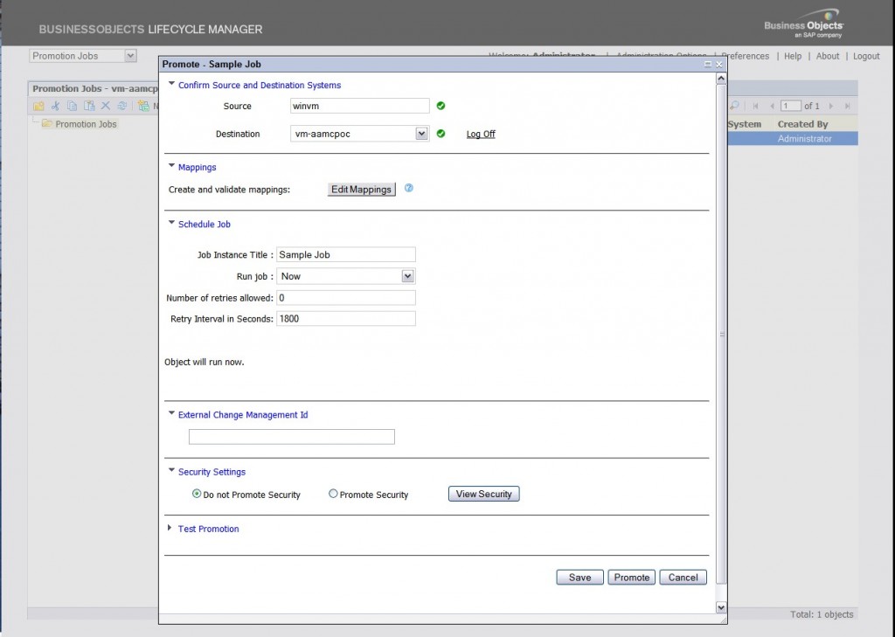Click the Log Off link
The image size is (895, 637).
click(481, 135)
